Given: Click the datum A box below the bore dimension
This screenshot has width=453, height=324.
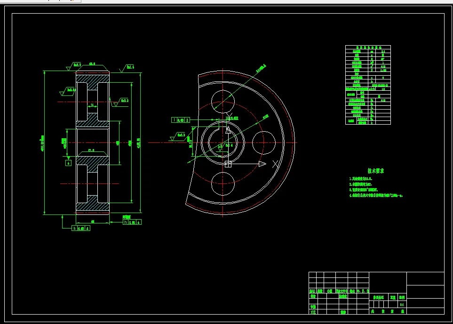Looking at the screenshot, I should tap(69, 163).
